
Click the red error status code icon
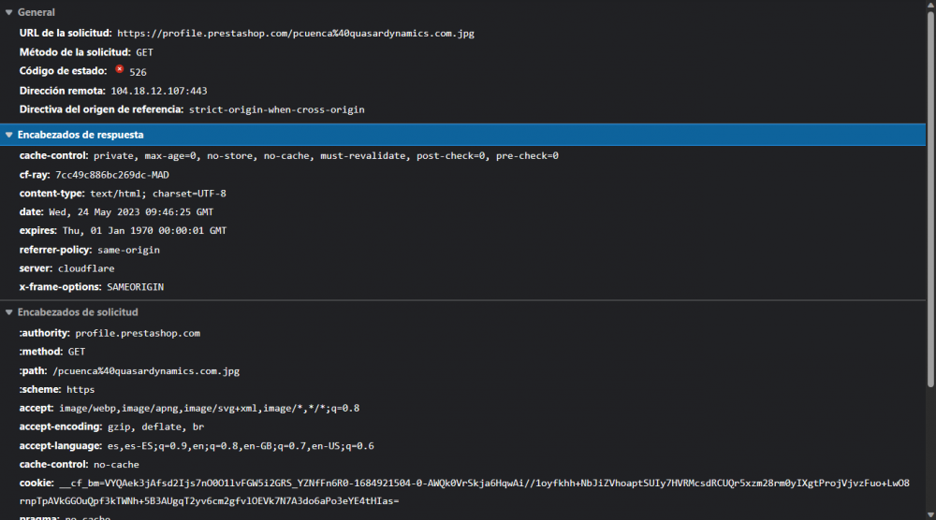coord(120,69)
